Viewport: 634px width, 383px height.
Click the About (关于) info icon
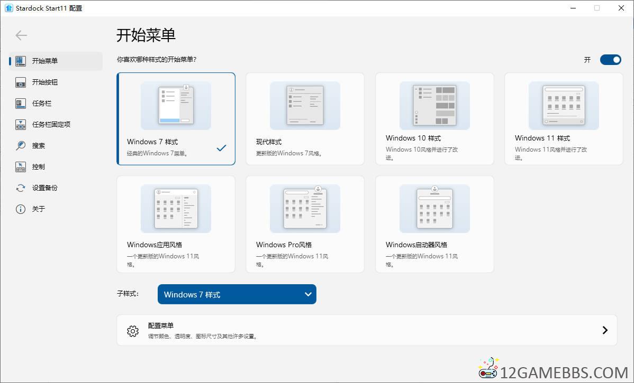(21, 209)
